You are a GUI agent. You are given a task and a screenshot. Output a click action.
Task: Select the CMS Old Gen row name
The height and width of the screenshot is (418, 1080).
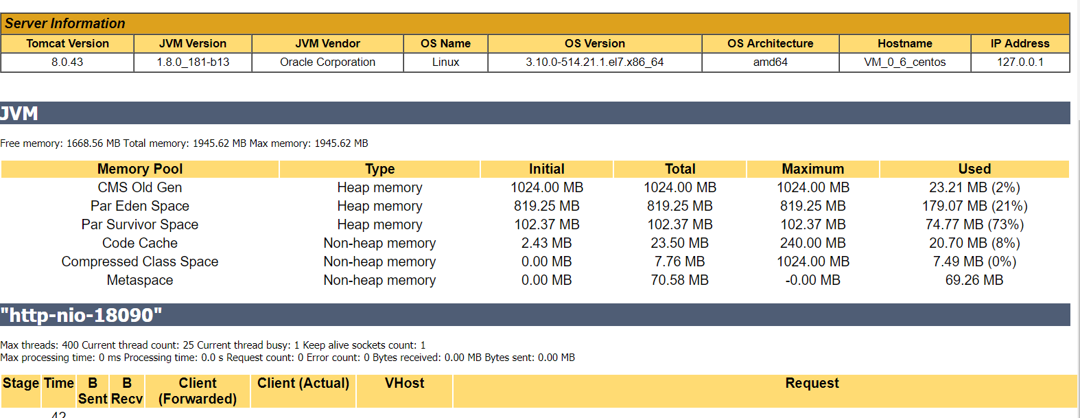tap(140, 187)
